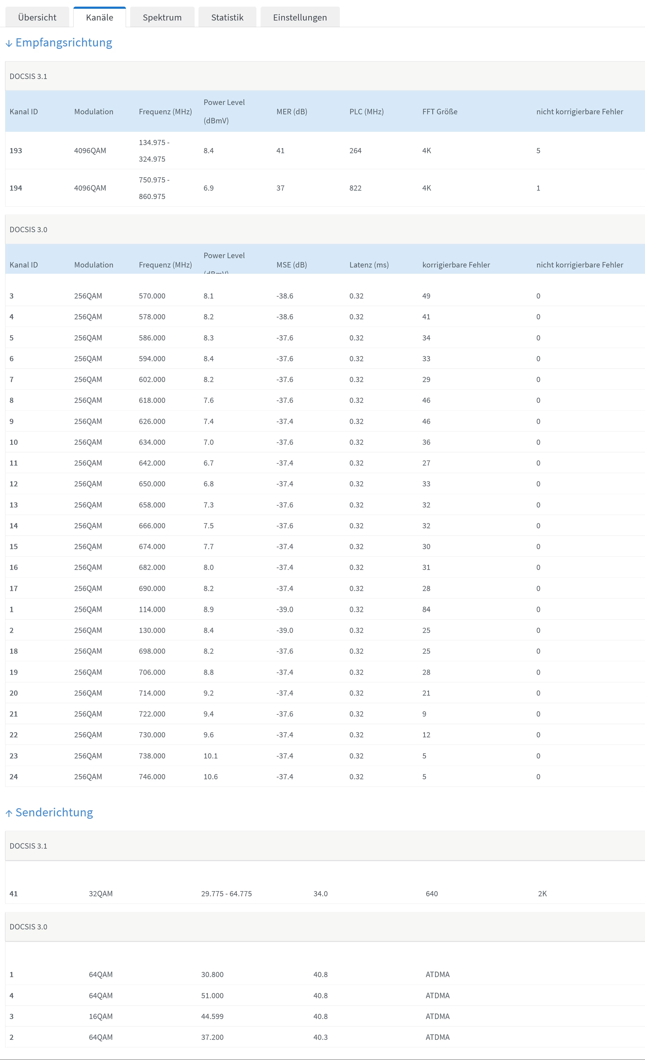This screenshot has height=1060, width=645.
Task: Go to the Einstellungen tab
Action: tap(299, 17)
